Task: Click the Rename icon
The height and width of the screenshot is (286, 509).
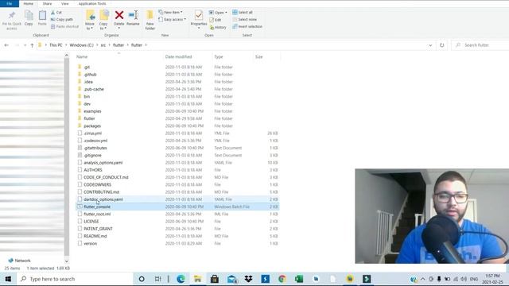Action: 133,15
